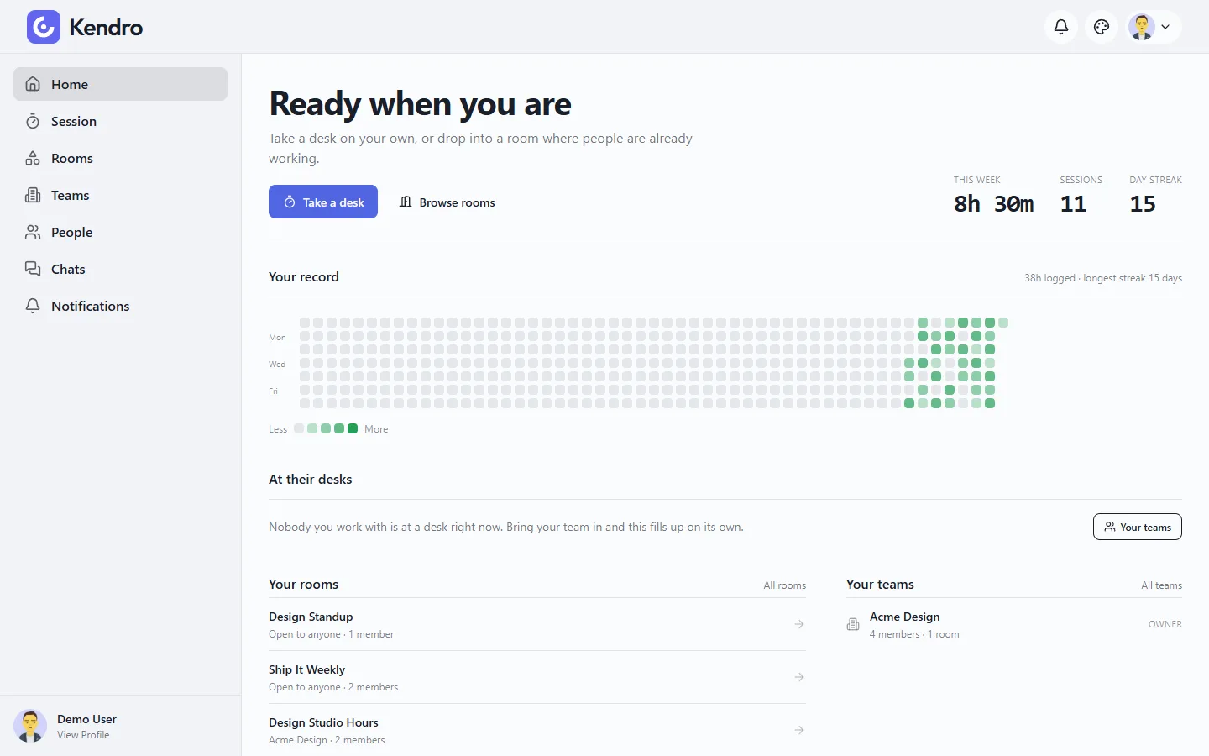Open View Profile link
Image resolution: width=1209 pixels, height=756 pixels.
(x=83, y=735)
